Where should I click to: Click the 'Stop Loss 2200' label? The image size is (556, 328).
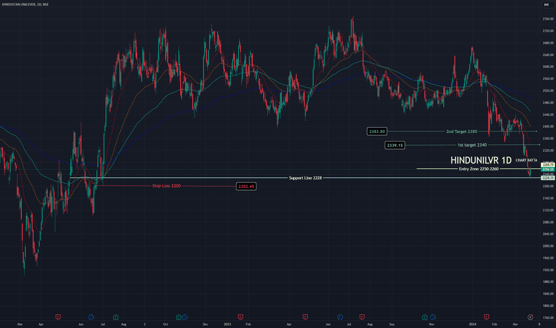166,186
